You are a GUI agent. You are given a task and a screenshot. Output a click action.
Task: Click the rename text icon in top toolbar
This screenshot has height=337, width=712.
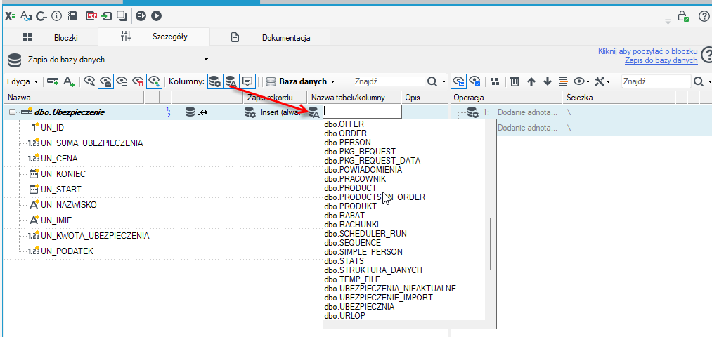coord(26,16)
